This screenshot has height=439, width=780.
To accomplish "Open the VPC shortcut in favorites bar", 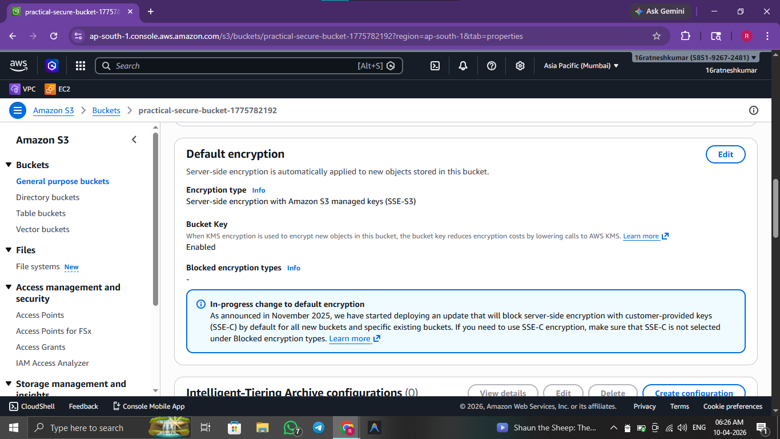I will 23,89.
